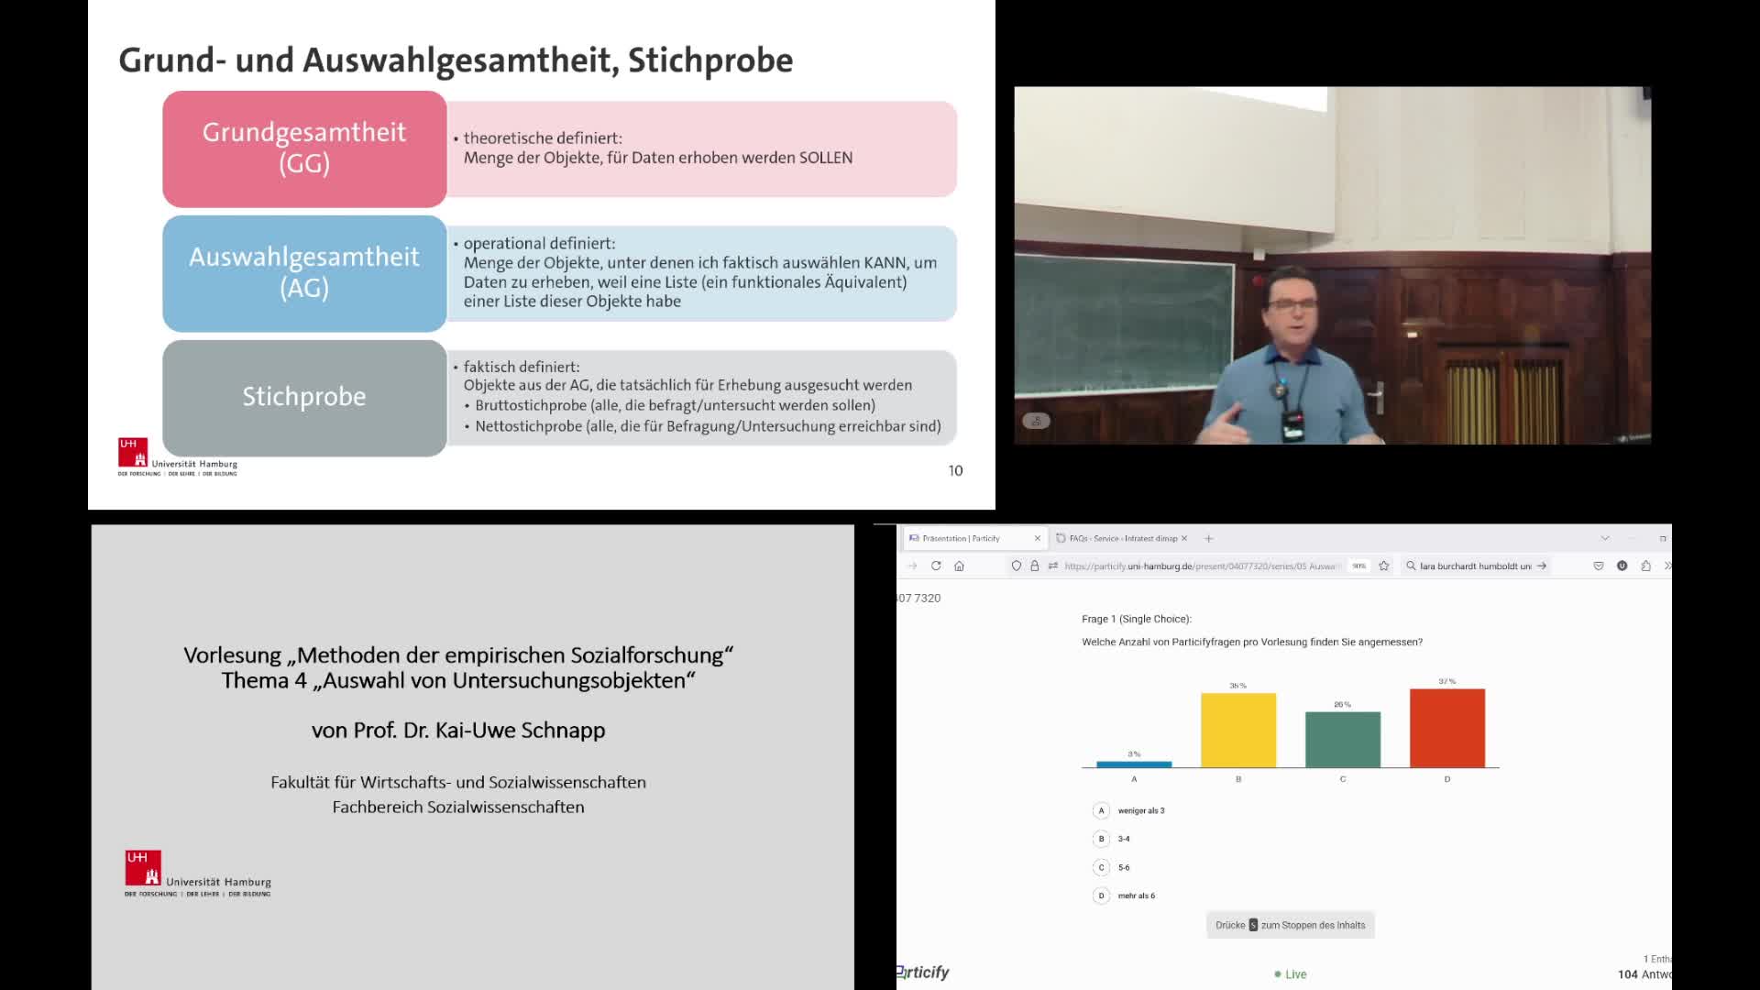Close the Präsentation | Particify tab
This screenshot has width=1760, height=990.
[x=1037, y=538]
